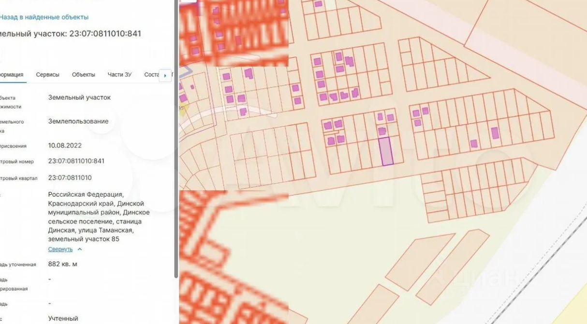Select the partially visible Состав tab

click(x=152, y=75)
